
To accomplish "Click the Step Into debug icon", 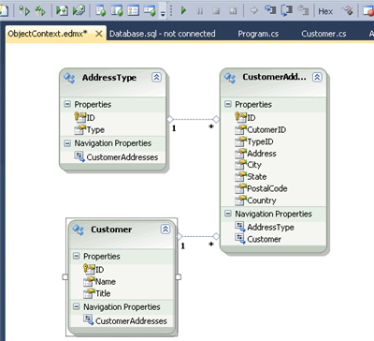I will (x=270, y=10).
